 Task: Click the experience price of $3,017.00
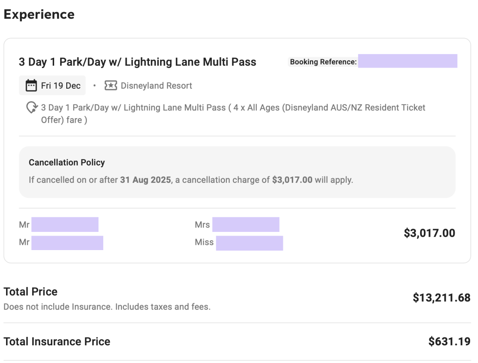point(429,233)
